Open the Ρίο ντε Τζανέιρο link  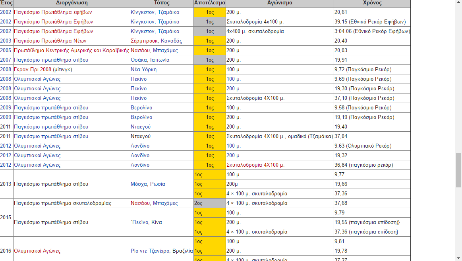[151, 251]
